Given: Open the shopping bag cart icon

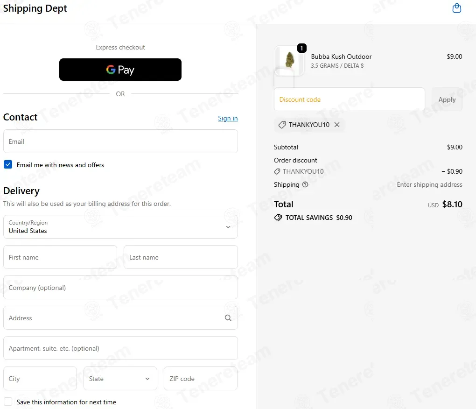Looking at the screenshot, I should pos(457,8).
